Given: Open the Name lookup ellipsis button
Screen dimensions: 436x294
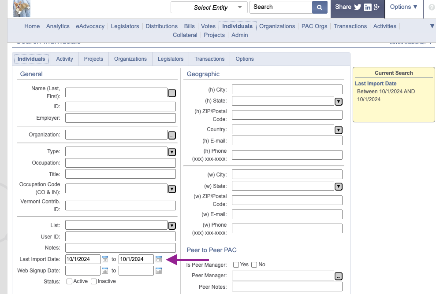Looking at the screenshot, I should 172,93.
